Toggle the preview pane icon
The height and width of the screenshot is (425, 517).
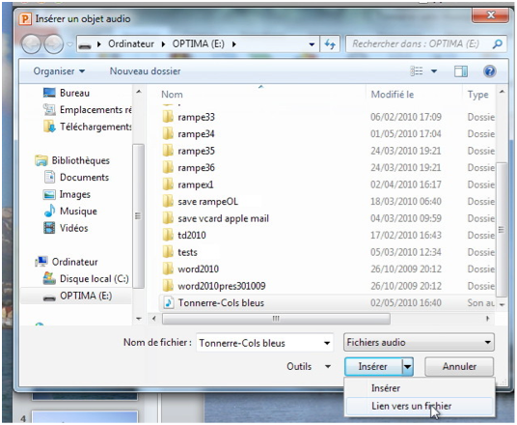[x=461, y=71]
